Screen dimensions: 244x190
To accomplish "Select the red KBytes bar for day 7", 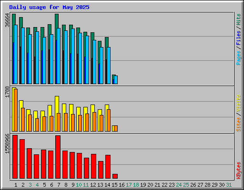I will tap(58, 157).
